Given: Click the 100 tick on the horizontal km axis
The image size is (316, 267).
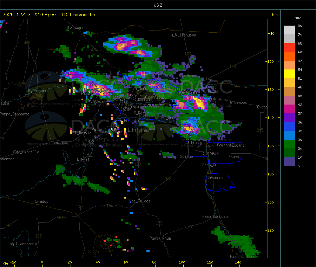Looking at the screenshot, I should (182, 262).
